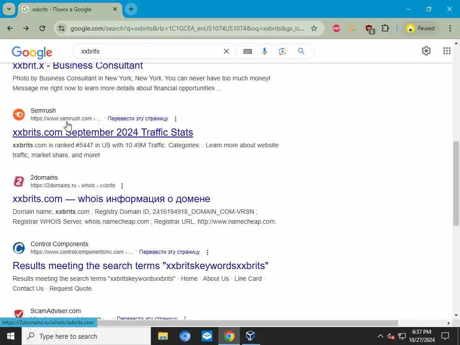Open Chrome three-dot menu

point(450,28)
